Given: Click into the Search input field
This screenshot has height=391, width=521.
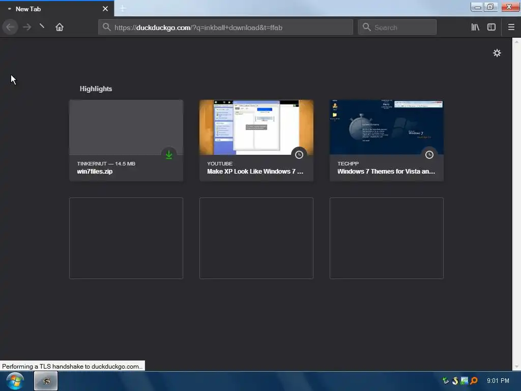Looking at the screenshot, I should point(397,27).
